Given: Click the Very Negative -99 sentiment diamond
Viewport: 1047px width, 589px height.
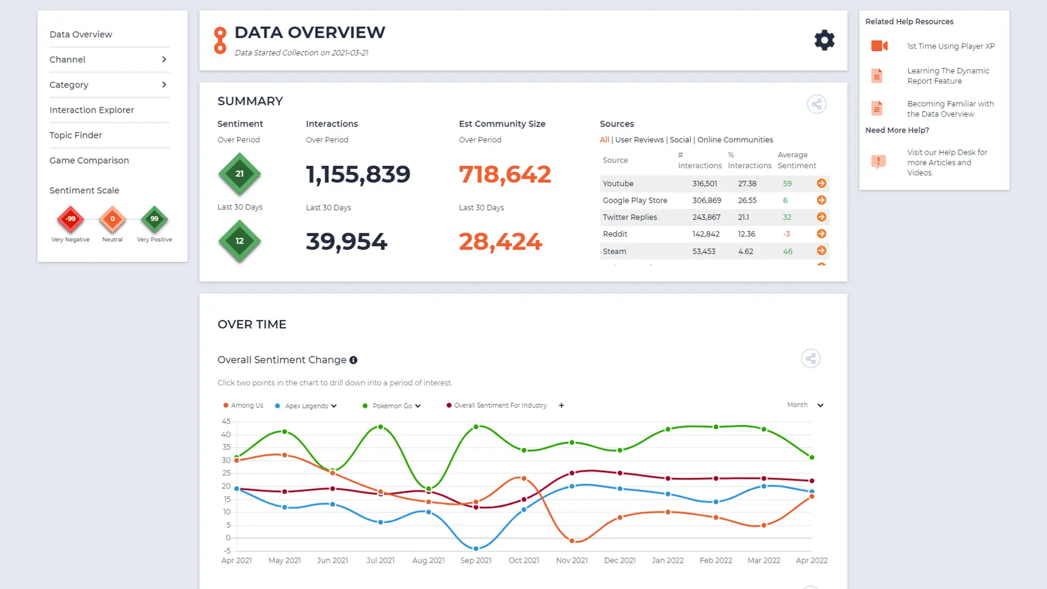Looking at the screenshot, I should point(70,219).
